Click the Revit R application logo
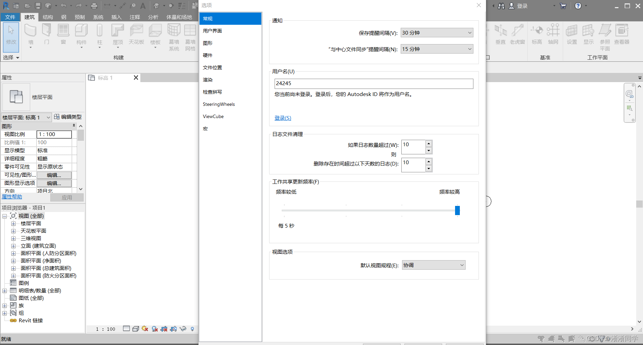The image size is (643, 345). [x=6, y=6]
